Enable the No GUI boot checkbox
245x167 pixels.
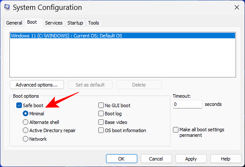click(101, 105)
